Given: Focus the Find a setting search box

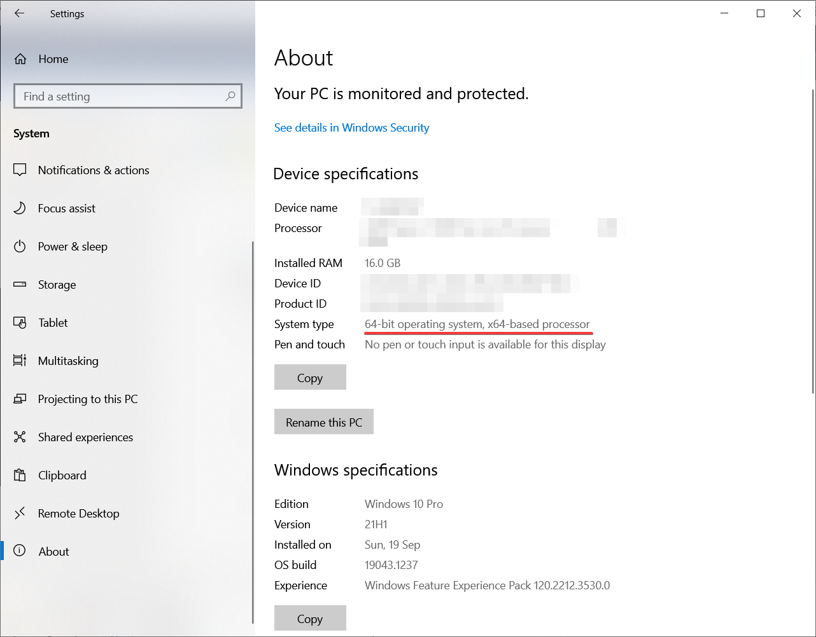Looking at the screenshot, I should click(128, 96).
